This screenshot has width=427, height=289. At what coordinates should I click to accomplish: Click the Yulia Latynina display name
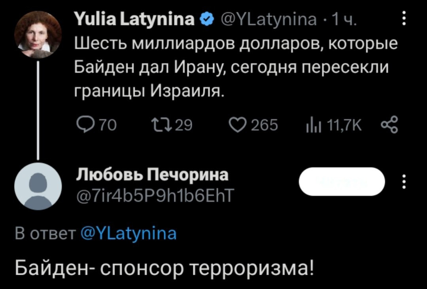(x=134, y=19)
